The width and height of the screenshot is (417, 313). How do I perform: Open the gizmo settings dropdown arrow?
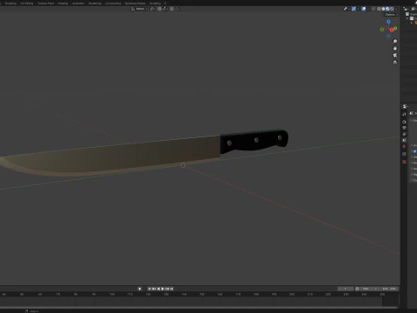pos(358,9)
